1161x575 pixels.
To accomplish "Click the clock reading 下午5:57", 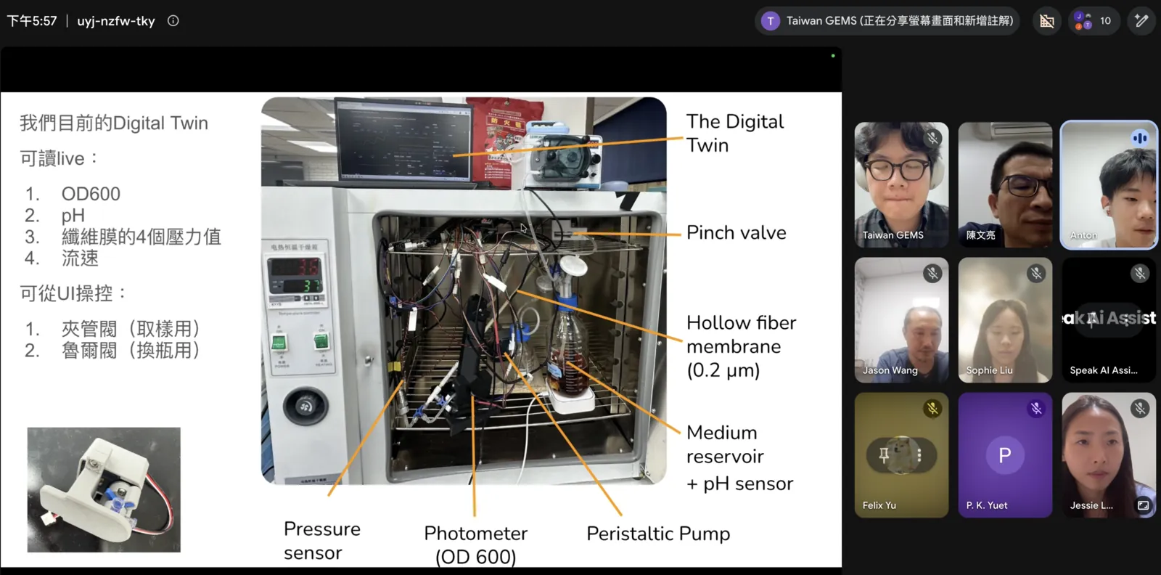I will (32, 21).
